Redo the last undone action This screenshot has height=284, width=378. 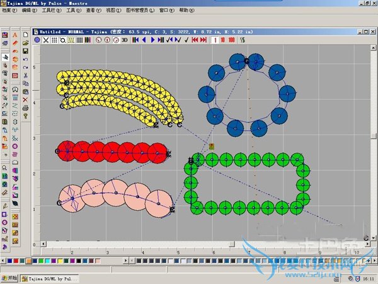pos(25,68)
